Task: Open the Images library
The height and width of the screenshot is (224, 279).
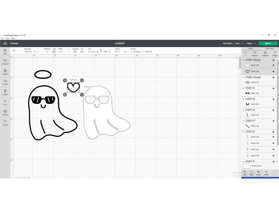Action: pos(5,92)
